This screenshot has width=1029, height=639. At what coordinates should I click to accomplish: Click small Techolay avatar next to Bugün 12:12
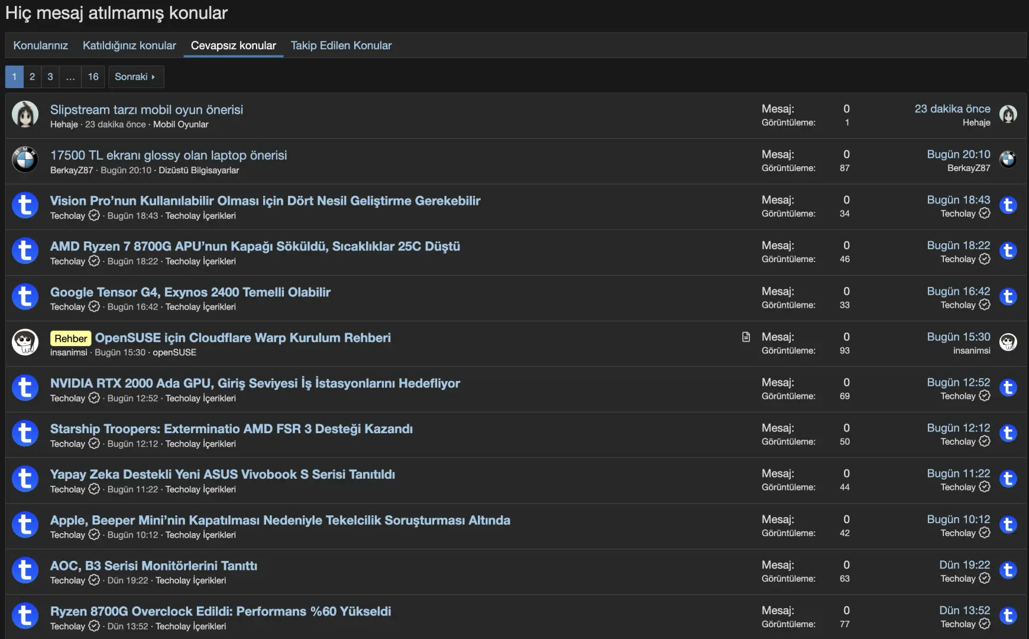pyautogui.click(x=1008, y=433)
